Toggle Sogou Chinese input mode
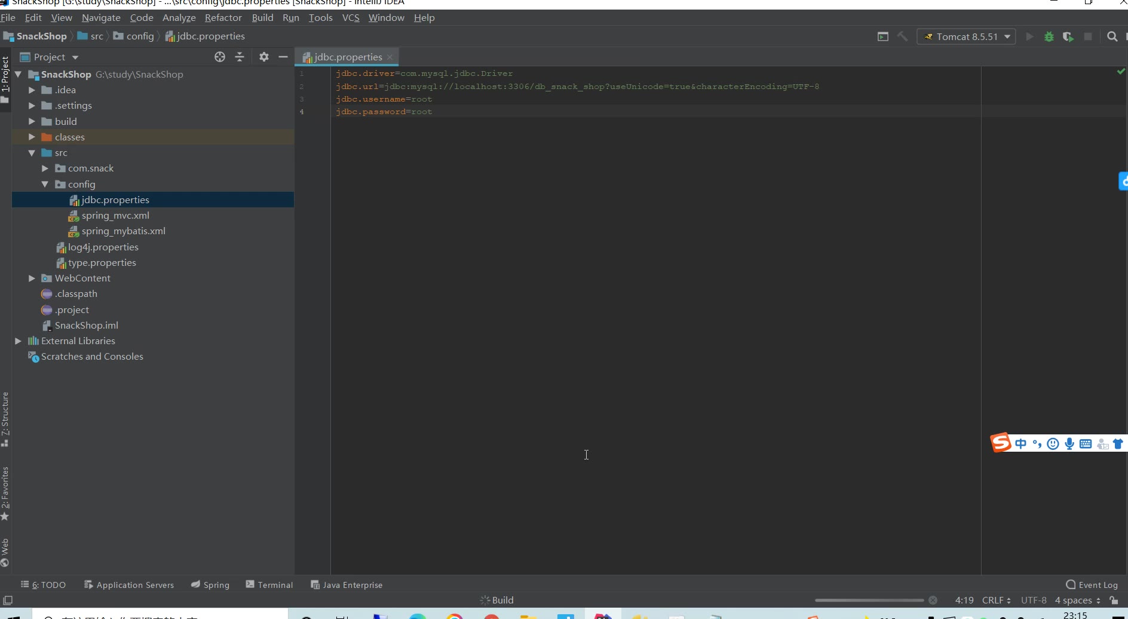 (x=1020, y=443)
